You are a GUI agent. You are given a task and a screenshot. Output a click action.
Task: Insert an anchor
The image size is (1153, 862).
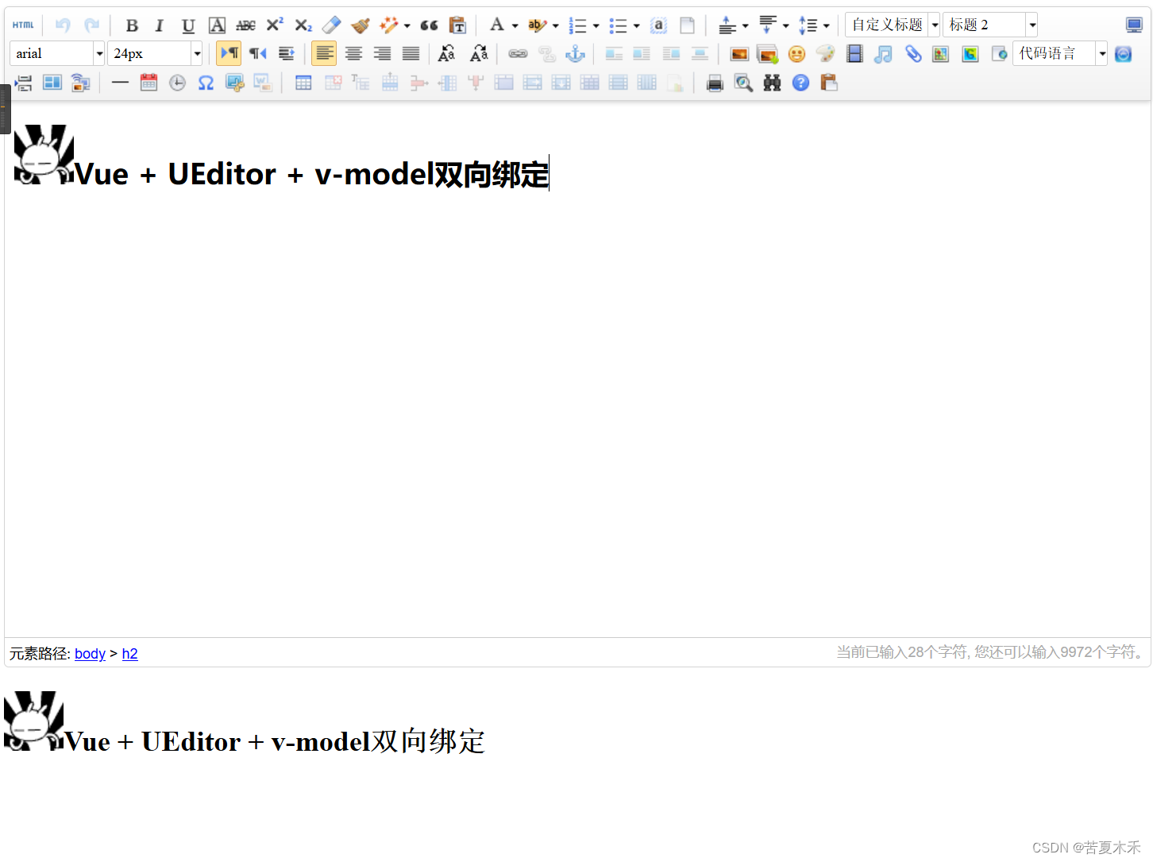tap(575, 54)
